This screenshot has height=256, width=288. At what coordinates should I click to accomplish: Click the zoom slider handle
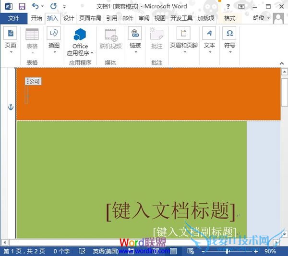coord(228,251)
